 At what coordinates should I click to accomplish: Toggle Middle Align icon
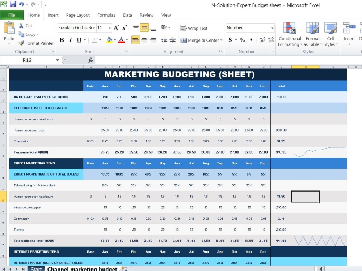click(144, 28)
